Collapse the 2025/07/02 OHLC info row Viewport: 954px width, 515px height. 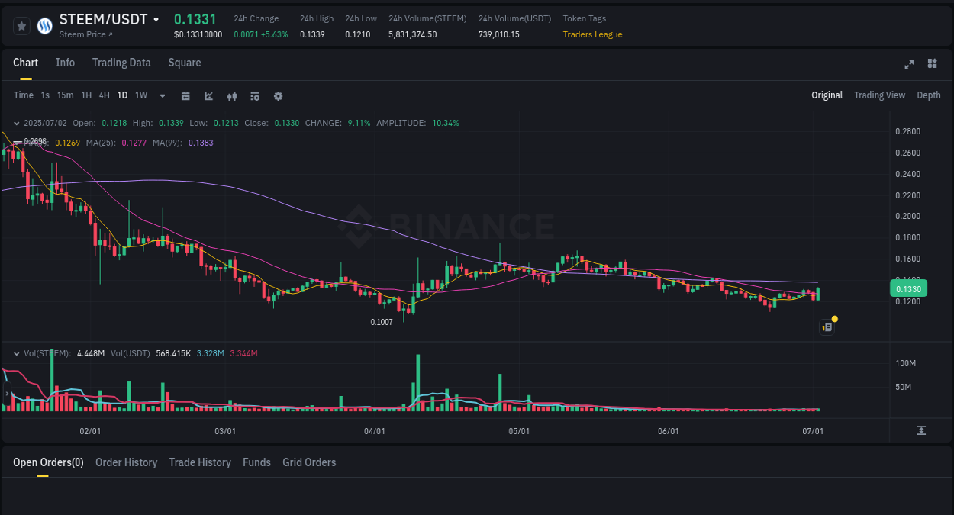tap(17, 122)
